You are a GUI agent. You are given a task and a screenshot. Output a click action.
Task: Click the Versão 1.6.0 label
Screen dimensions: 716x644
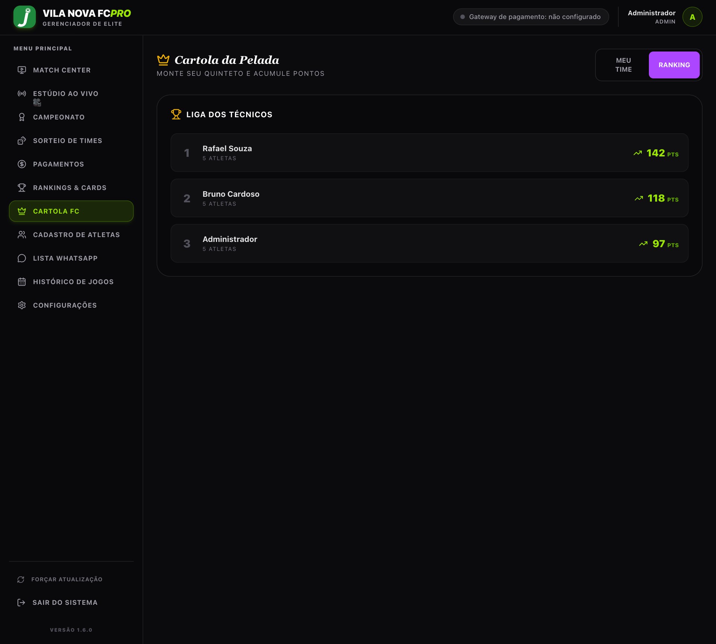pyautogui.click(x=71, y=630)
